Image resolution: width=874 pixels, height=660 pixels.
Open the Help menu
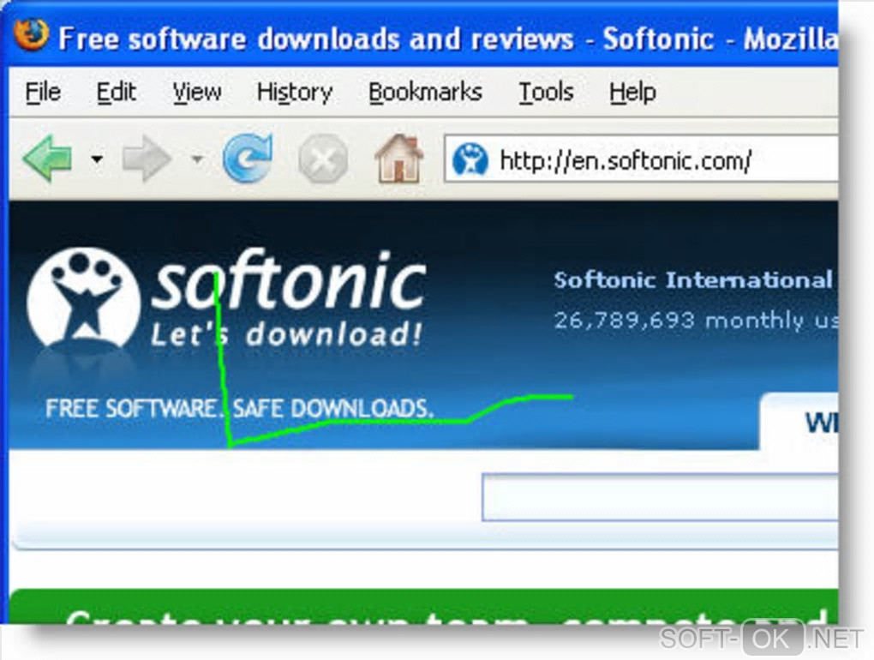(x=632, y=92)
